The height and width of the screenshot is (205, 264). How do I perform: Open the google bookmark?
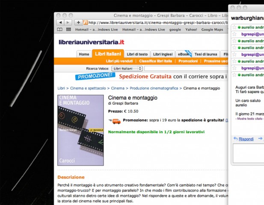(175, 29)
